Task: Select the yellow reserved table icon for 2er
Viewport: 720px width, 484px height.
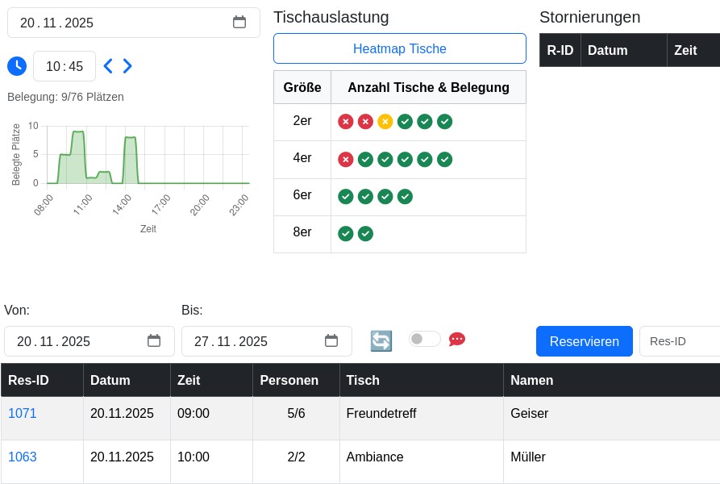Action: point(385,121)
